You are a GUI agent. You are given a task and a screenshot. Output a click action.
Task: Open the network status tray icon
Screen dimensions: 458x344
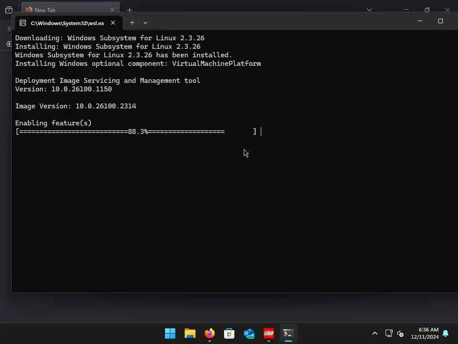(x=389, y=333)
